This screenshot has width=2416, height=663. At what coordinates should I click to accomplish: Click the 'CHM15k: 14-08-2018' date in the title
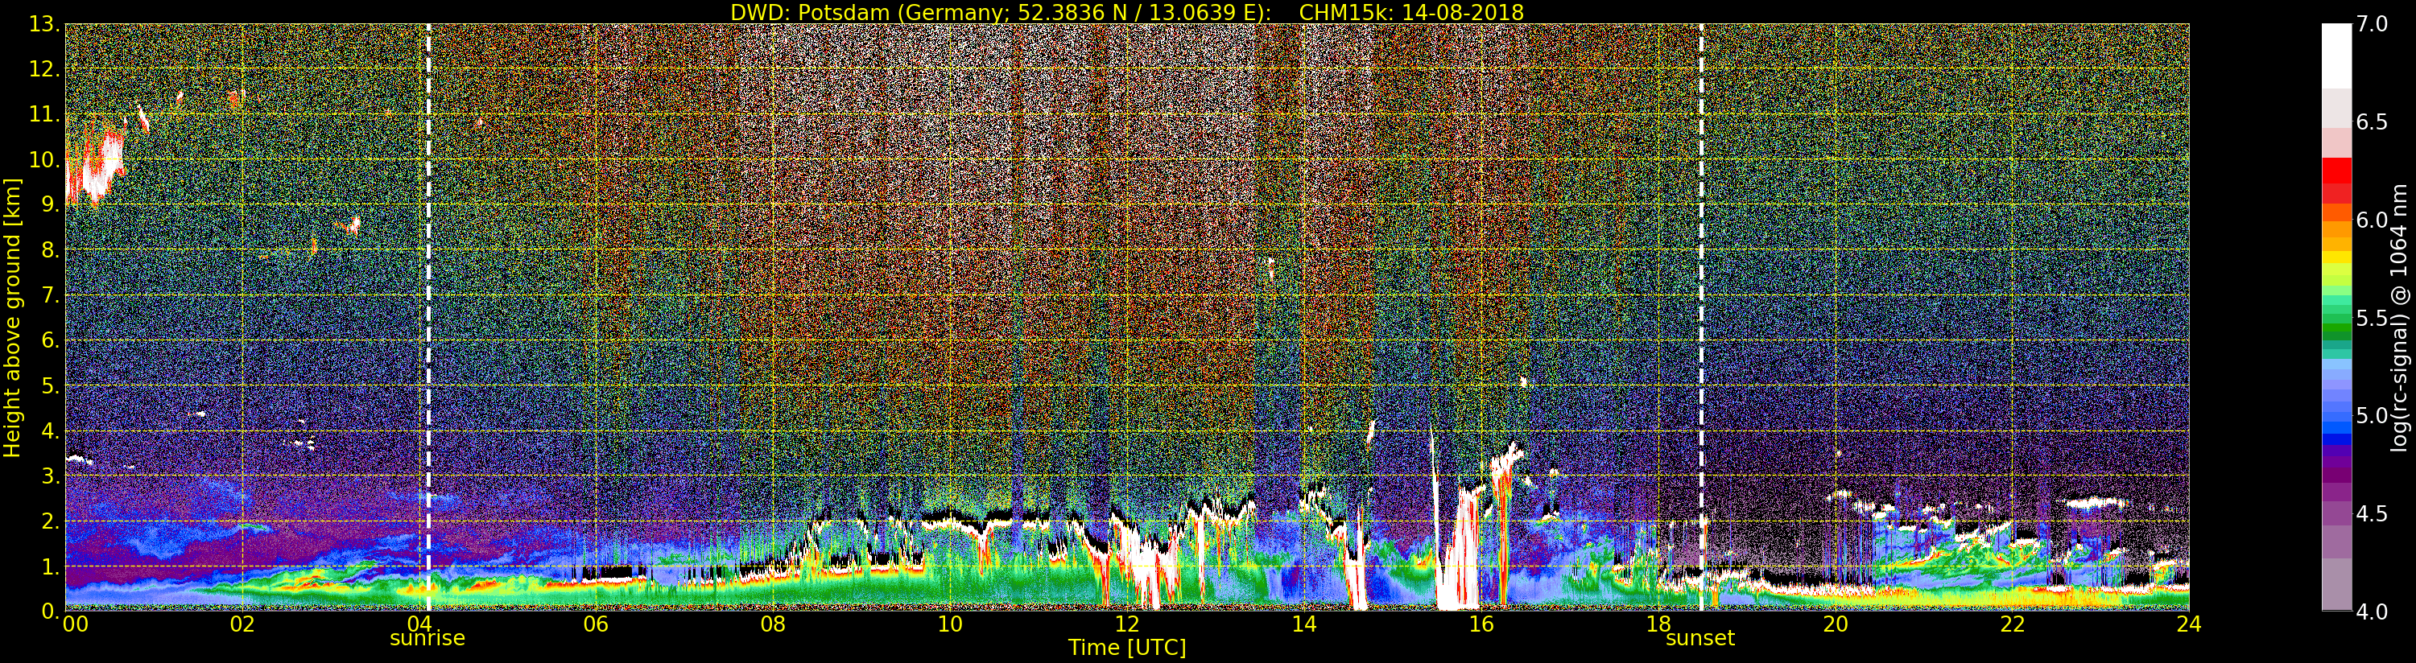[x=1410, y=12]
